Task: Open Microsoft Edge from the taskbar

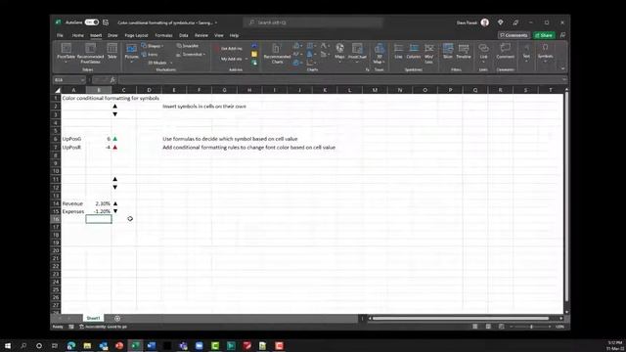Action: point(71,345)
